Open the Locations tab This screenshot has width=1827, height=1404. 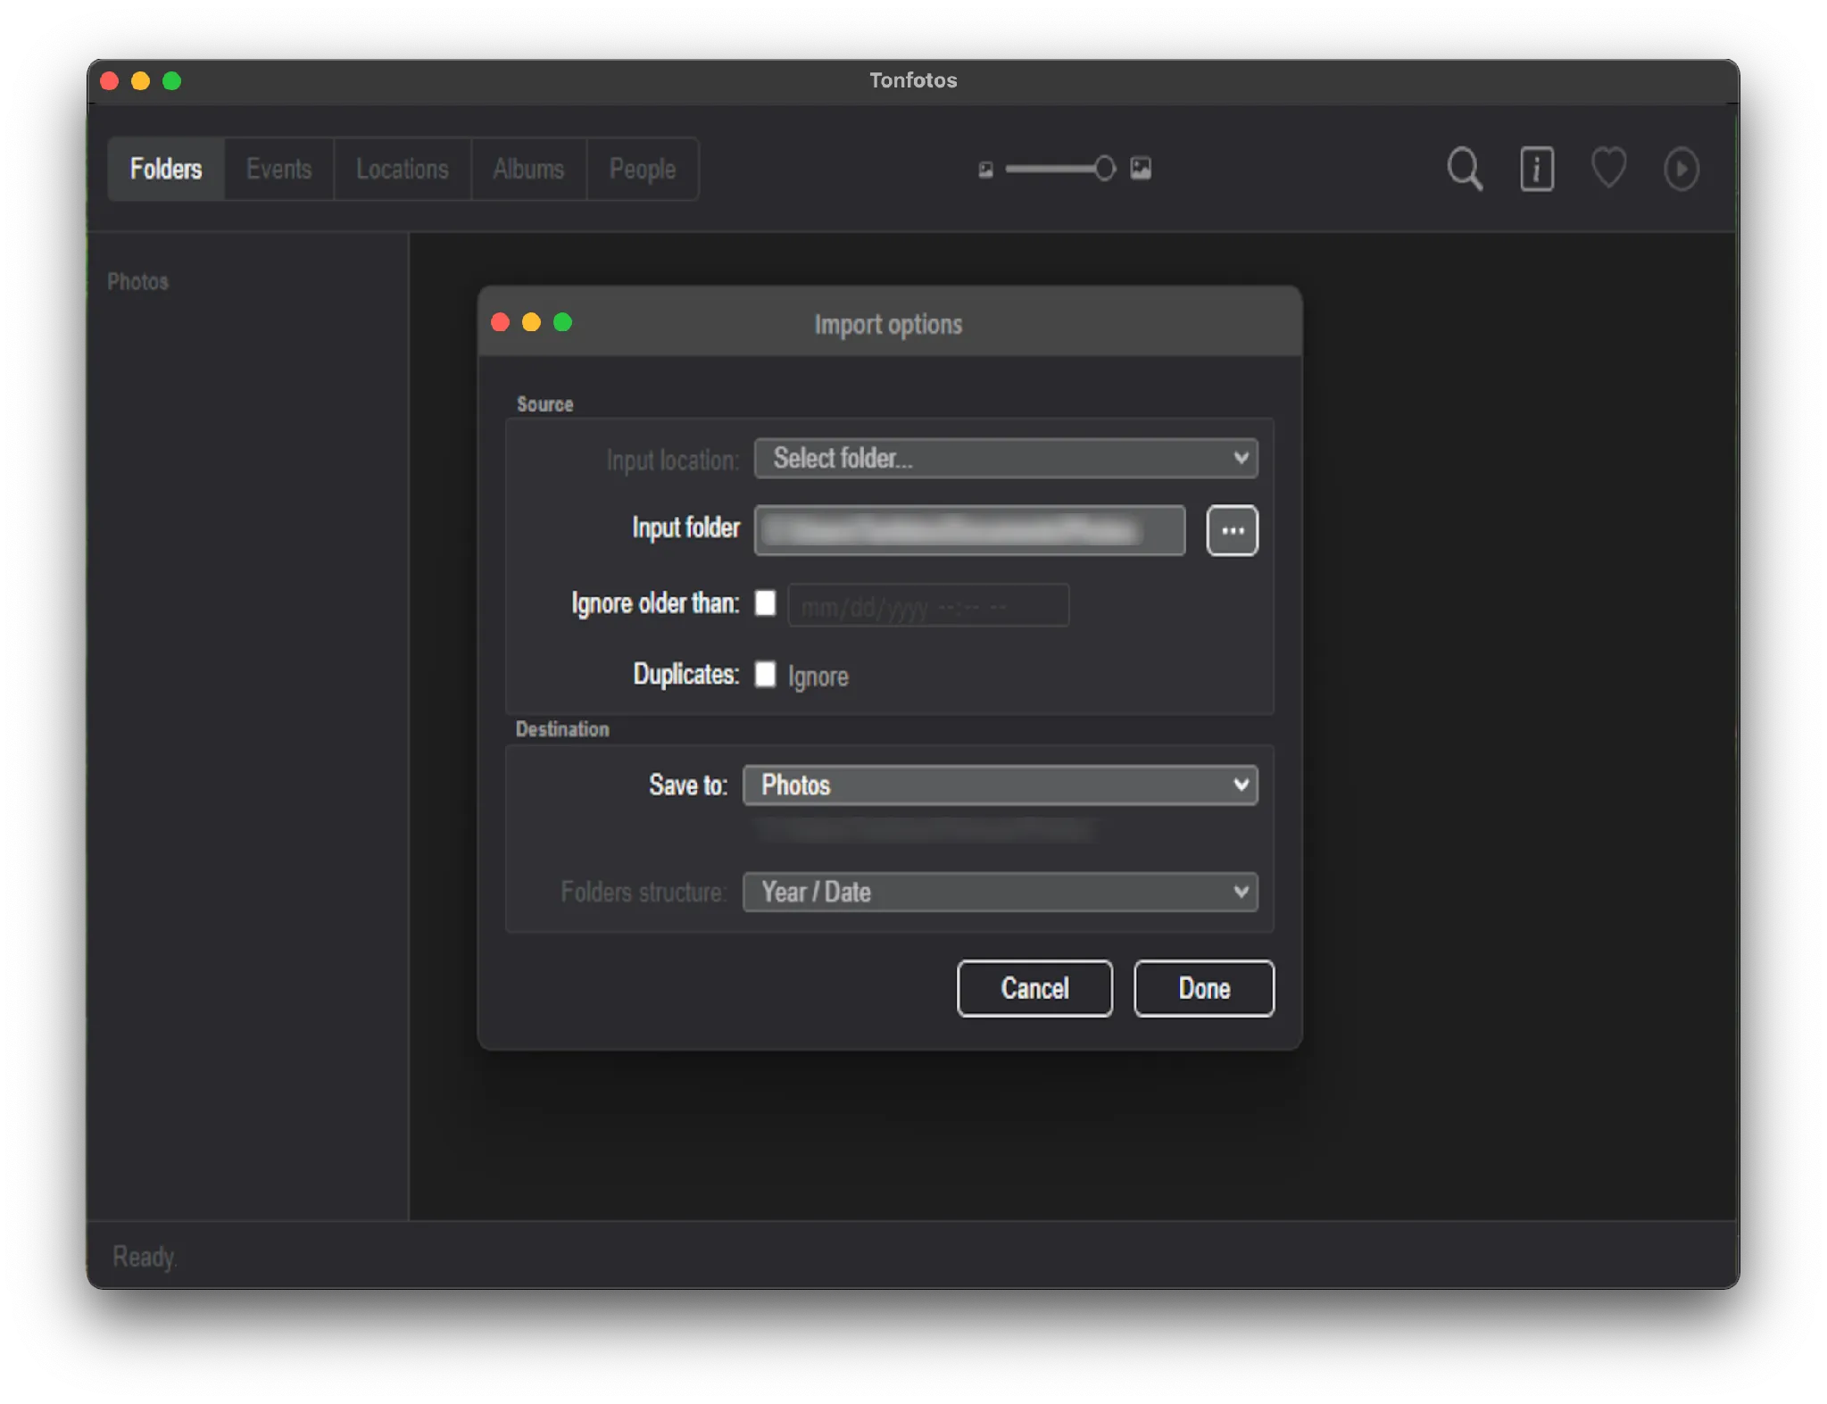pos(402,169)
